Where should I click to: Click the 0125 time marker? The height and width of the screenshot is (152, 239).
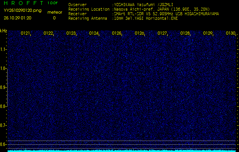pyautogui.click(x=117, y=33)
